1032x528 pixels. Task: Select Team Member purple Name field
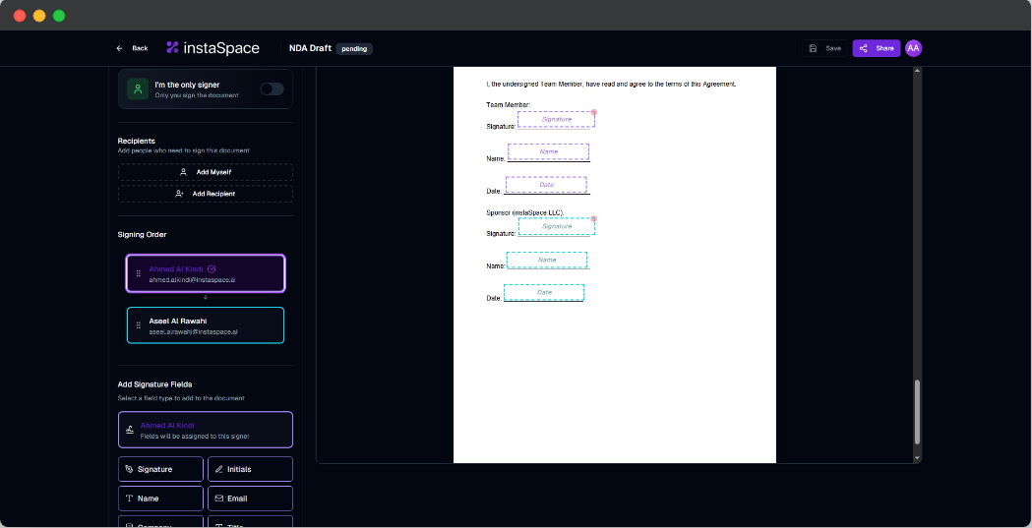tap(548, 151)
